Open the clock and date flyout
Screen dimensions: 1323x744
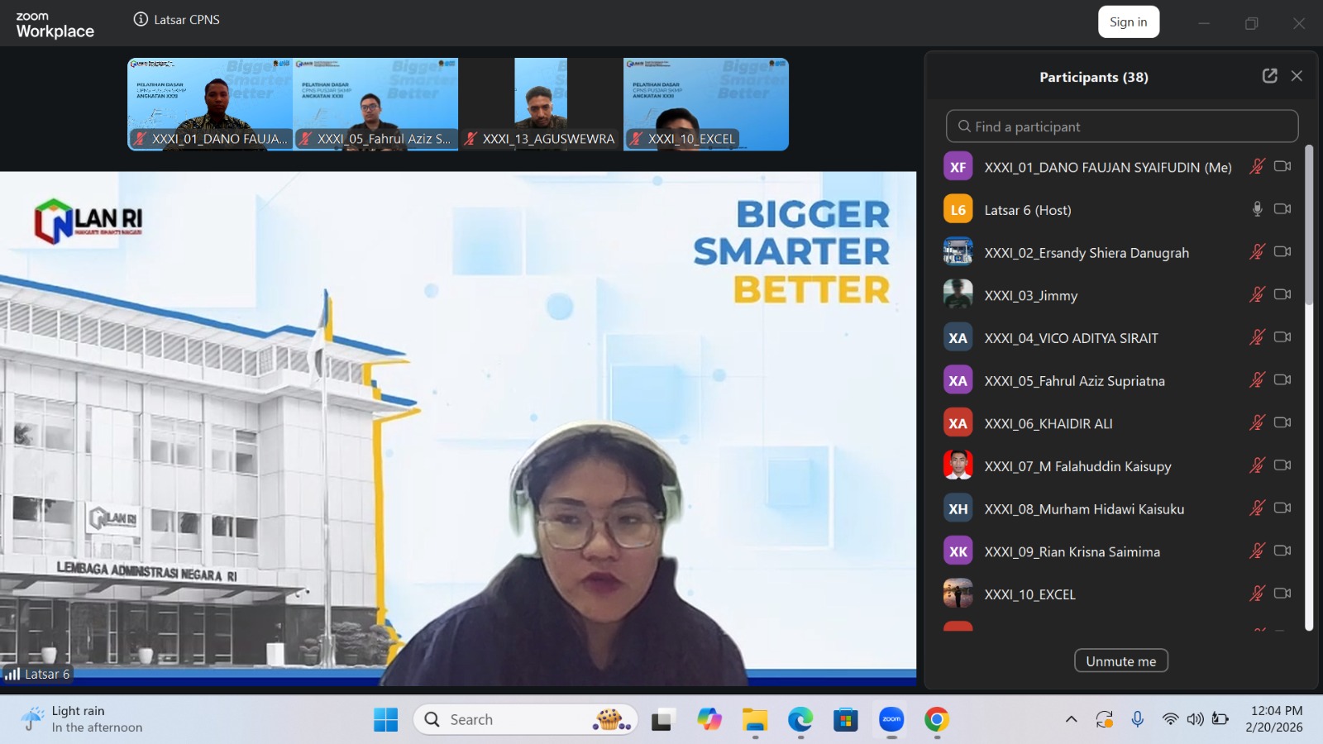point(1276,719)
